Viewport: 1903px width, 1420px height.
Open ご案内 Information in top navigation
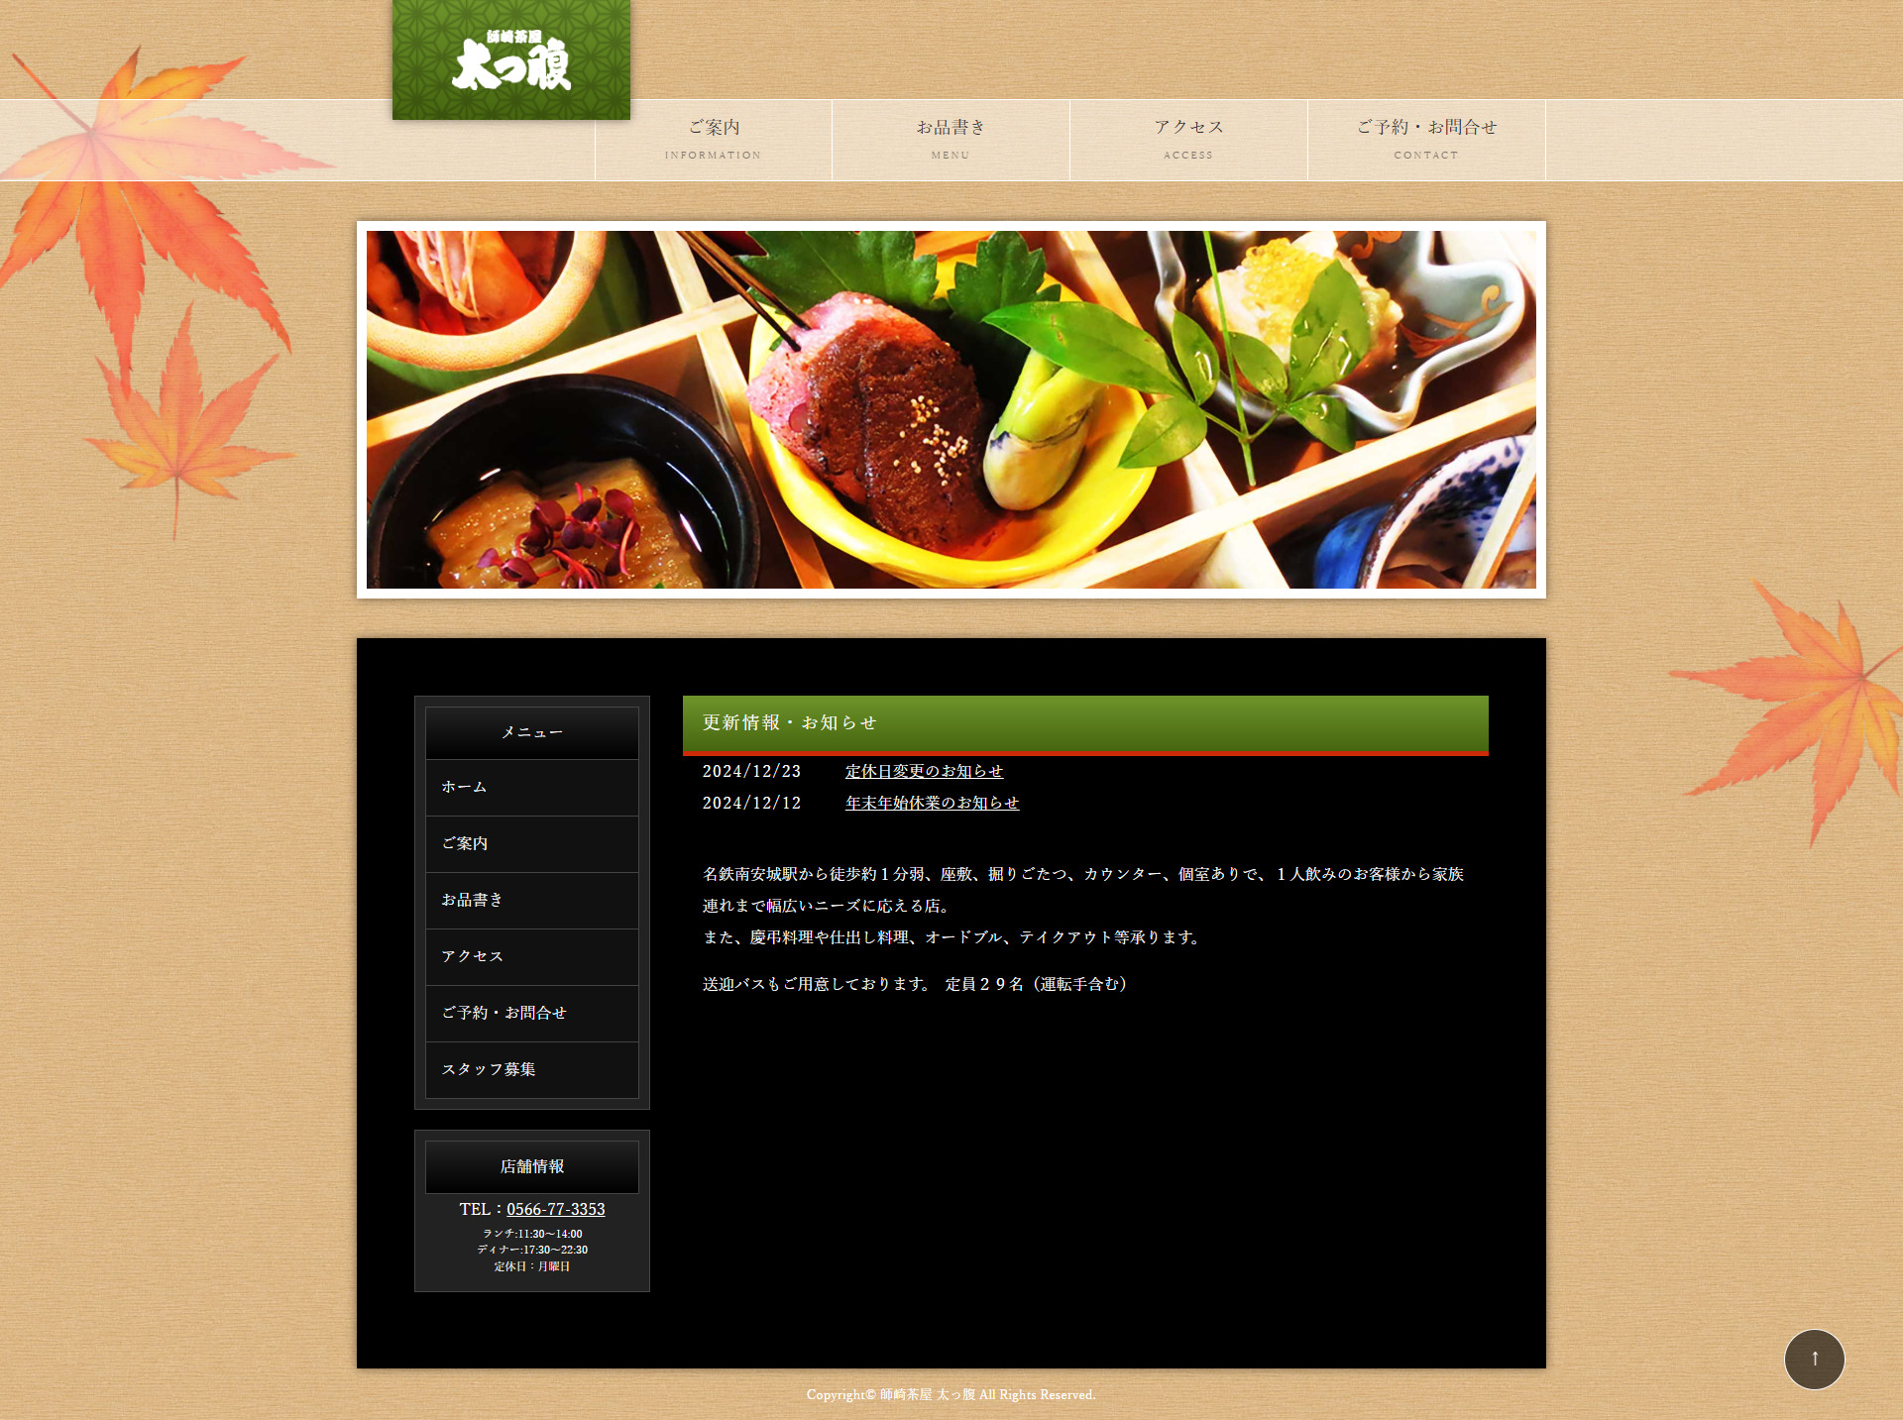point(713,139)
